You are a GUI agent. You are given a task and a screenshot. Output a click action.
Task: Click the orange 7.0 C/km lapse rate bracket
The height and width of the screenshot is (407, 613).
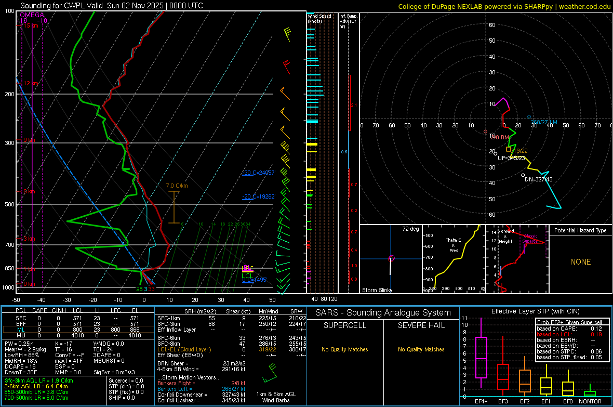(x=174, y=207)
